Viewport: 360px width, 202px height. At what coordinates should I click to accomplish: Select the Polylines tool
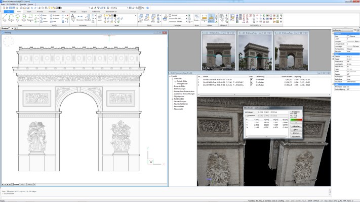click(11, 18)
